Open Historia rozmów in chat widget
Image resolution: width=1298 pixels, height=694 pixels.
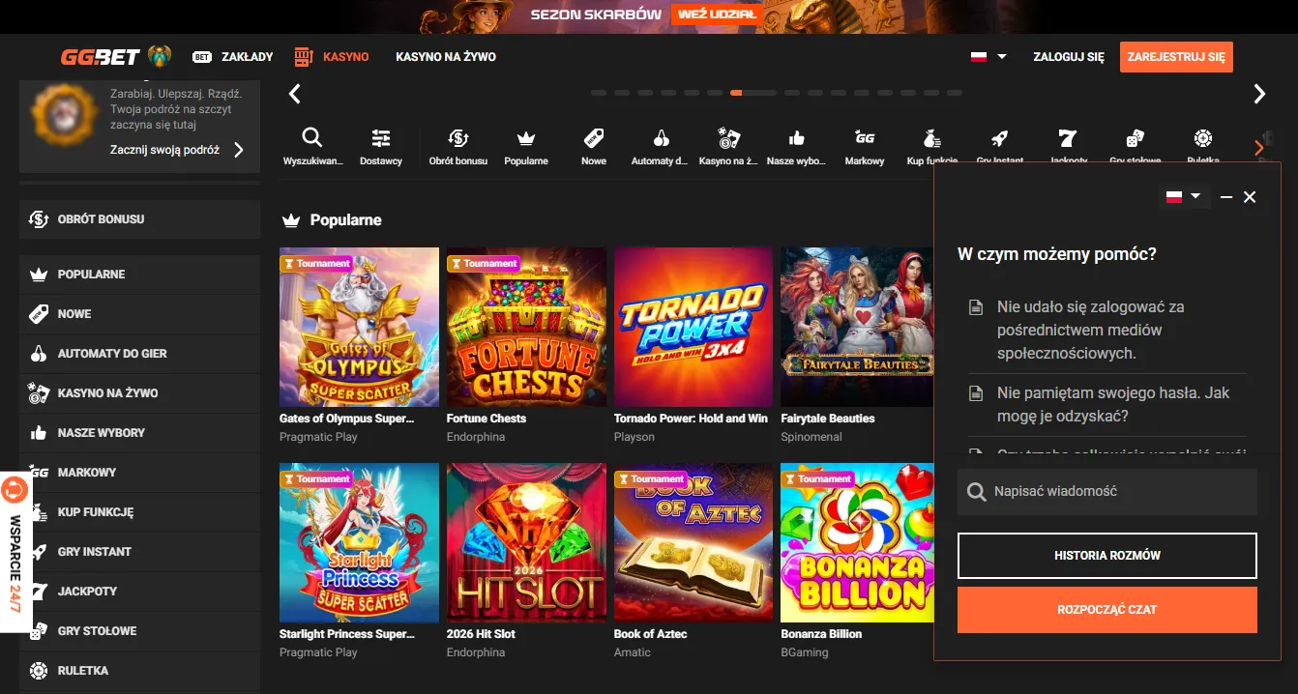1107,556
